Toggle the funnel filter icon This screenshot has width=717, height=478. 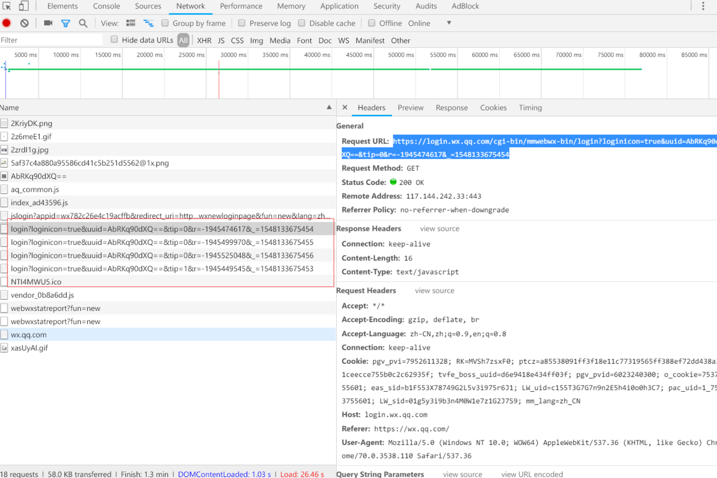coord(66,23)
